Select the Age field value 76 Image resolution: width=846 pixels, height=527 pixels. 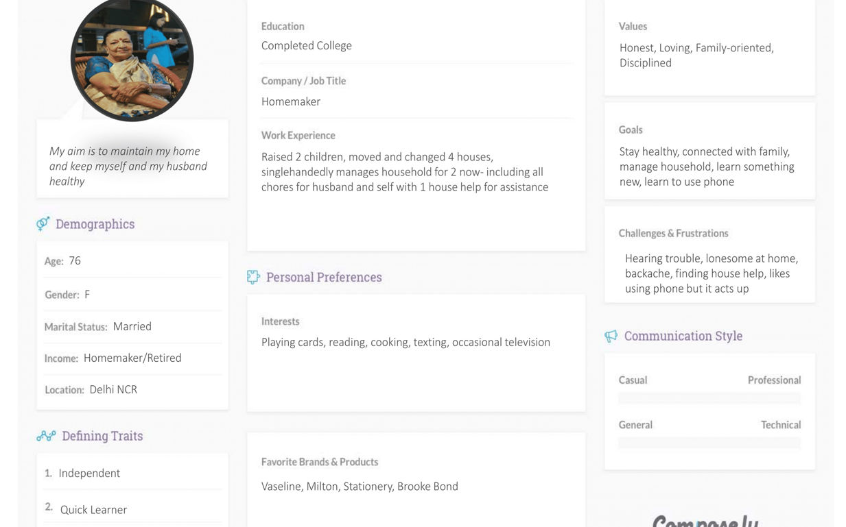[75, 260]
